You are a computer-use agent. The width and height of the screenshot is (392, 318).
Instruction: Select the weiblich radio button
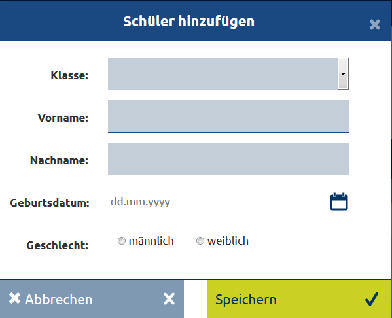click(200, 241)
